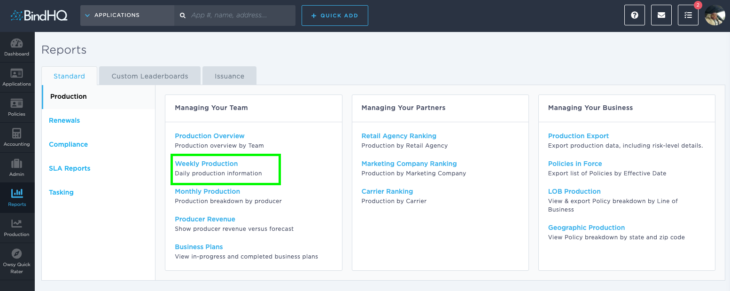Click the 'Production by Retail Agency' description
This screenshot has width=730, height=291.
(404, 146)
